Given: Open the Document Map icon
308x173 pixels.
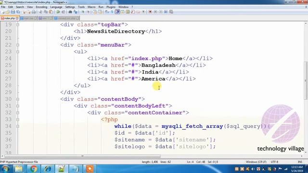Looking at the screenshot, I should coord(128,12).
